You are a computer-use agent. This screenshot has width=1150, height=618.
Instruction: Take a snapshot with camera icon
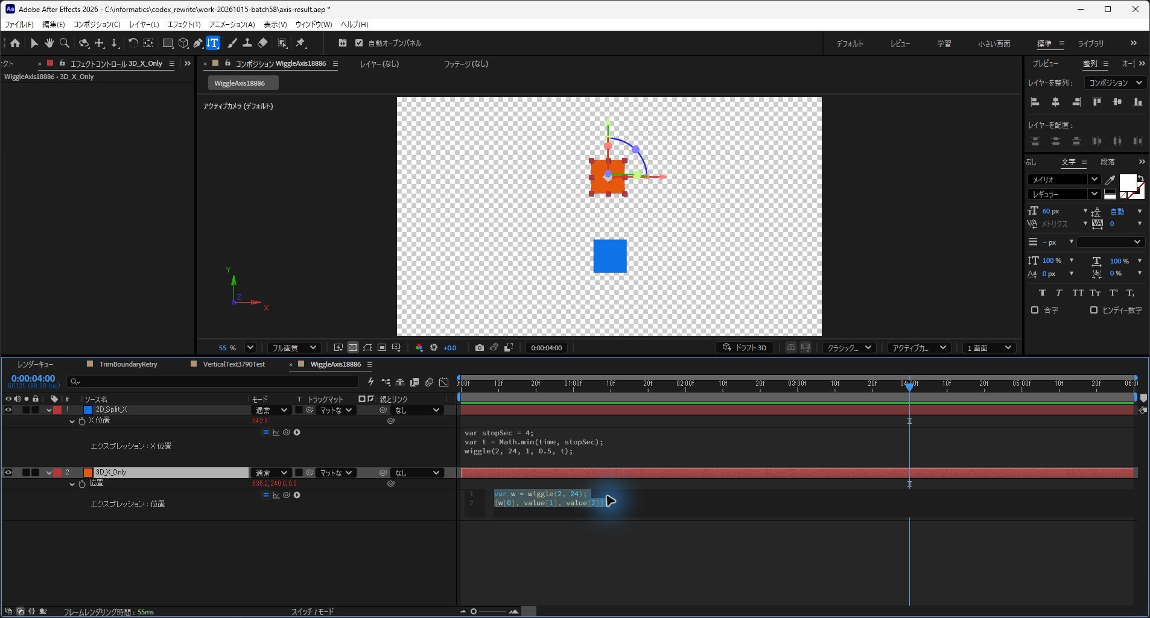pyautogui.click(x=479, y=348)
